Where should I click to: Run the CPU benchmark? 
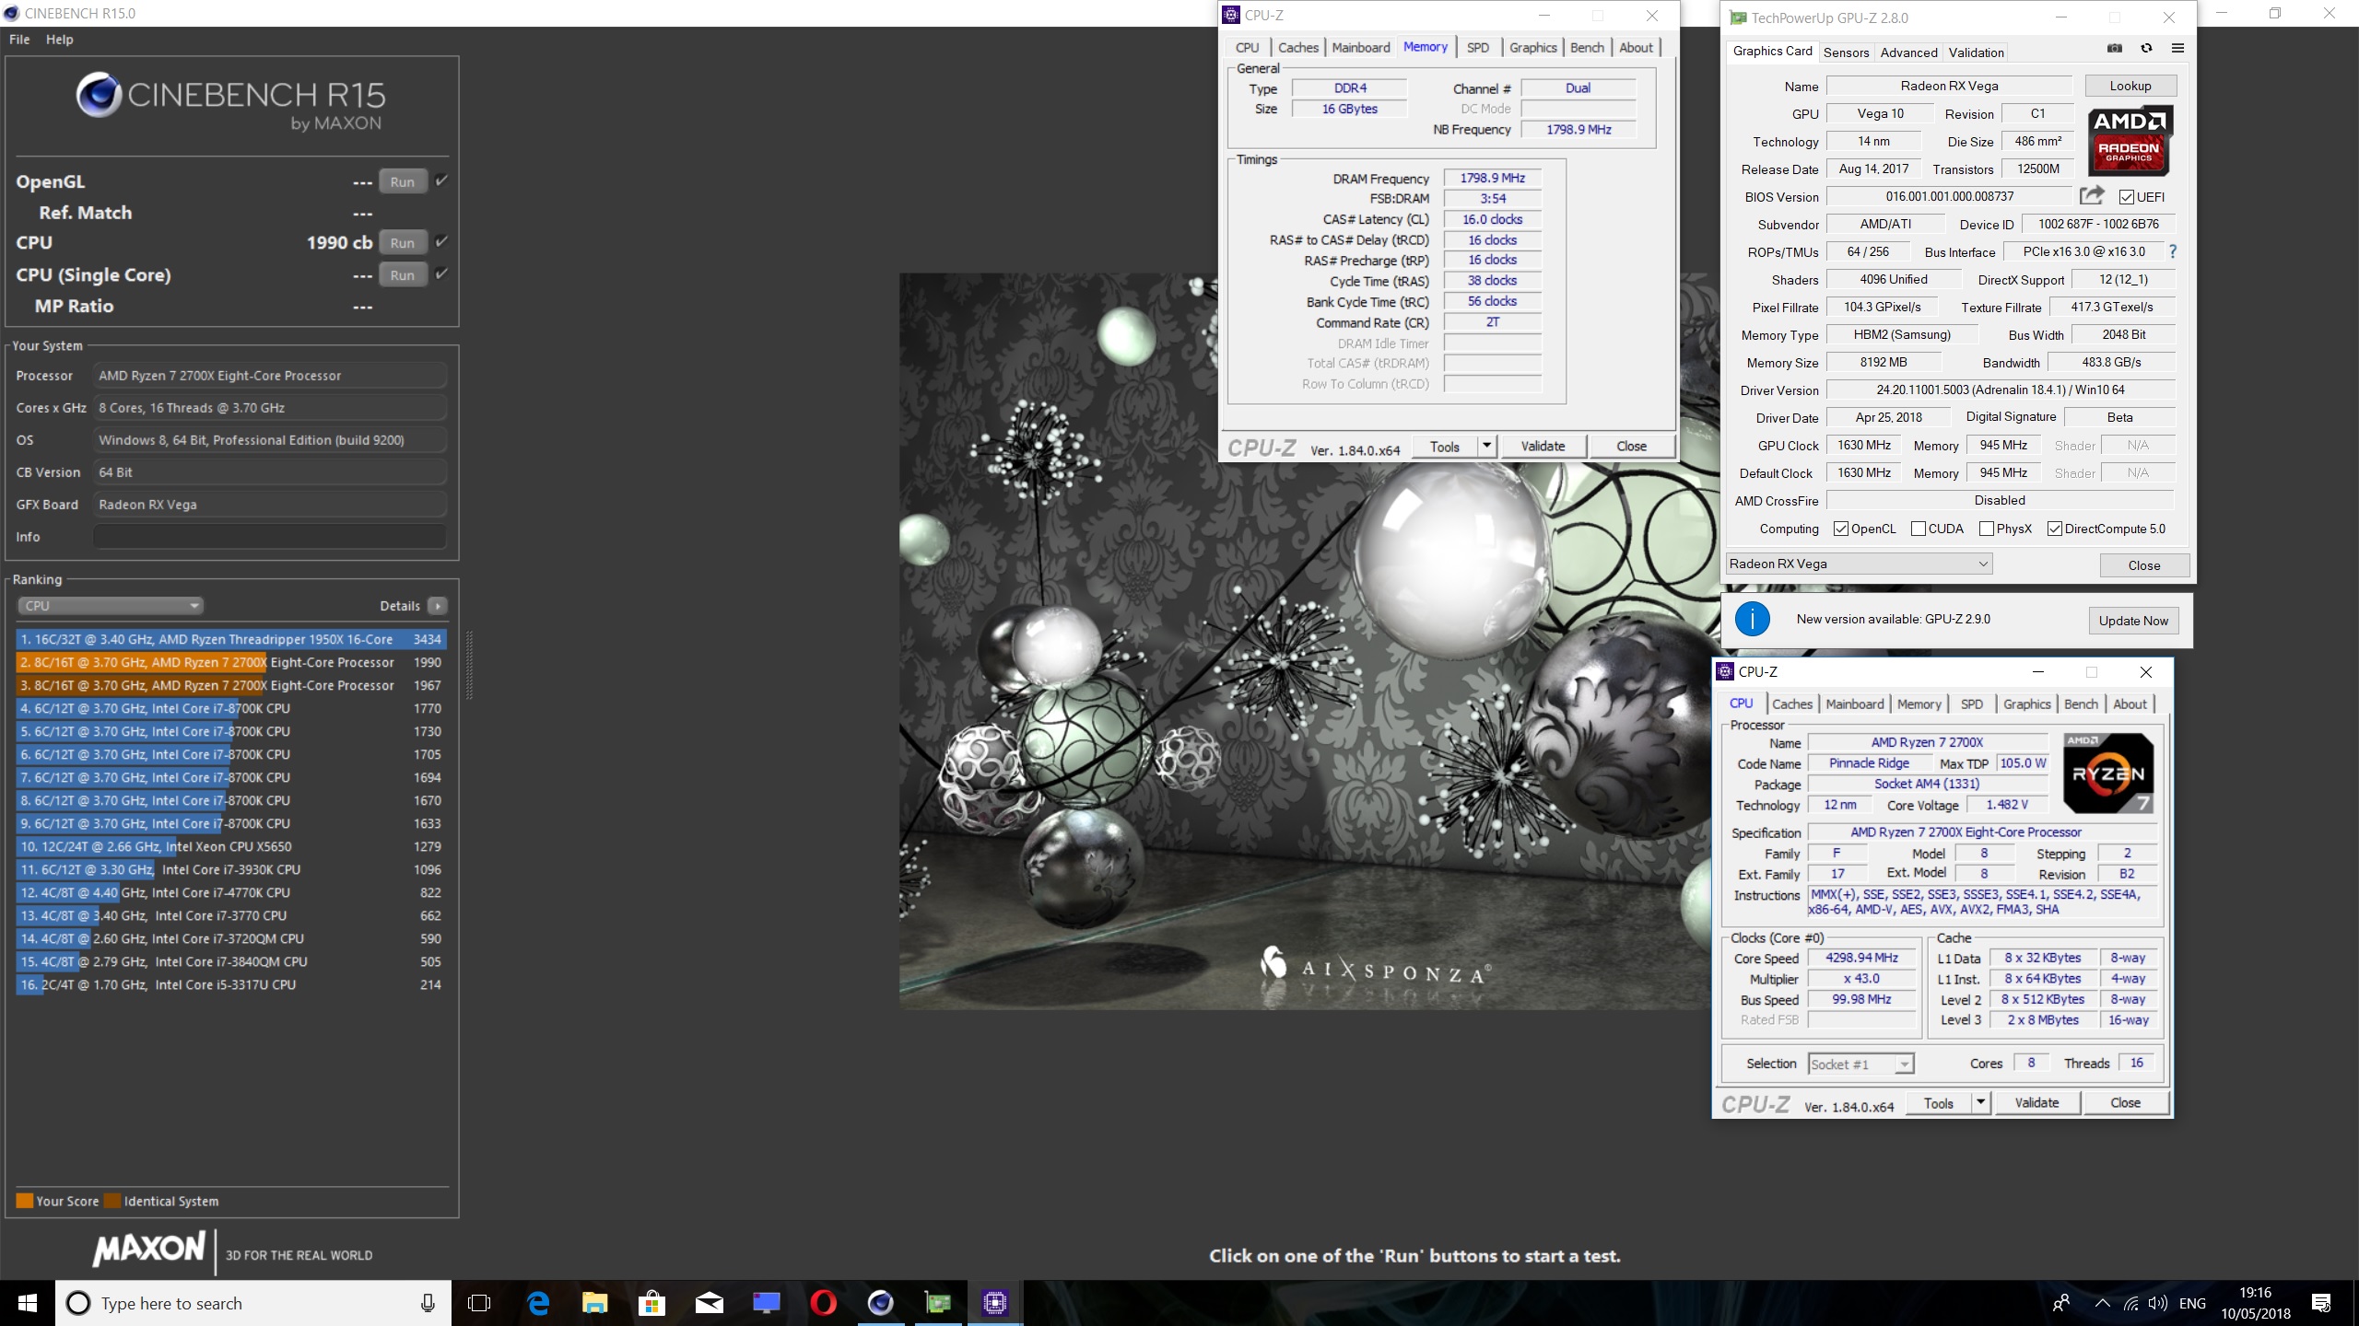[403, 242]
